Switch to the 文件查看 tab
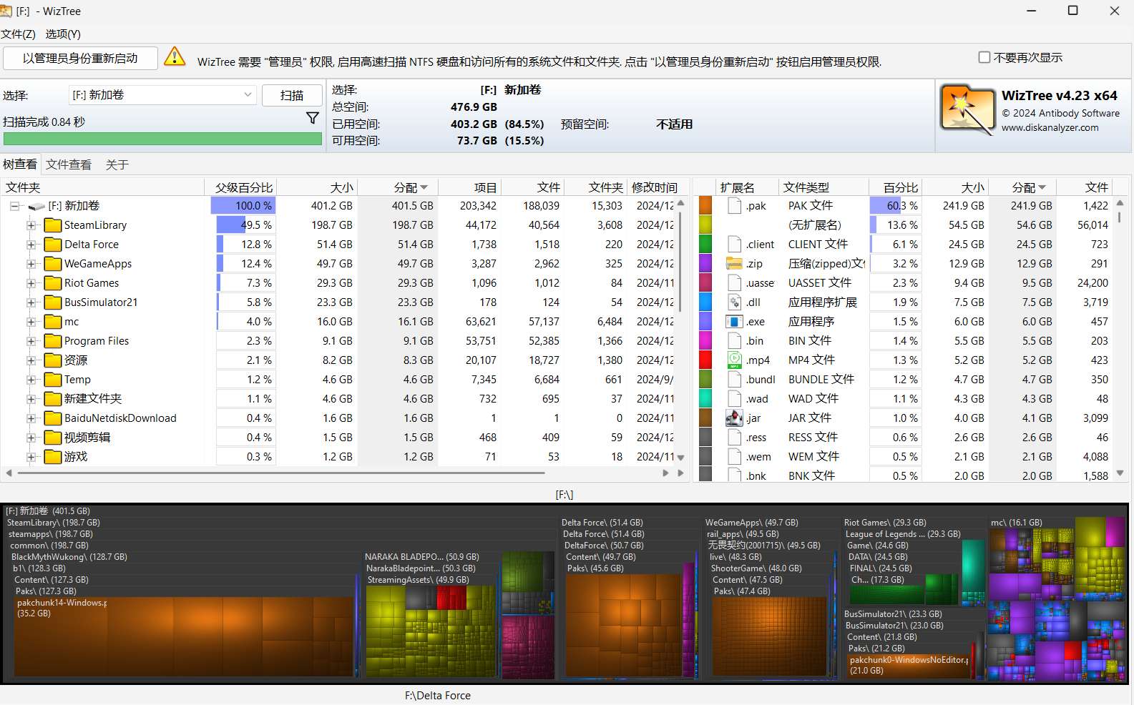This screenshot has width=1134, height=705. tap(69, 164)
